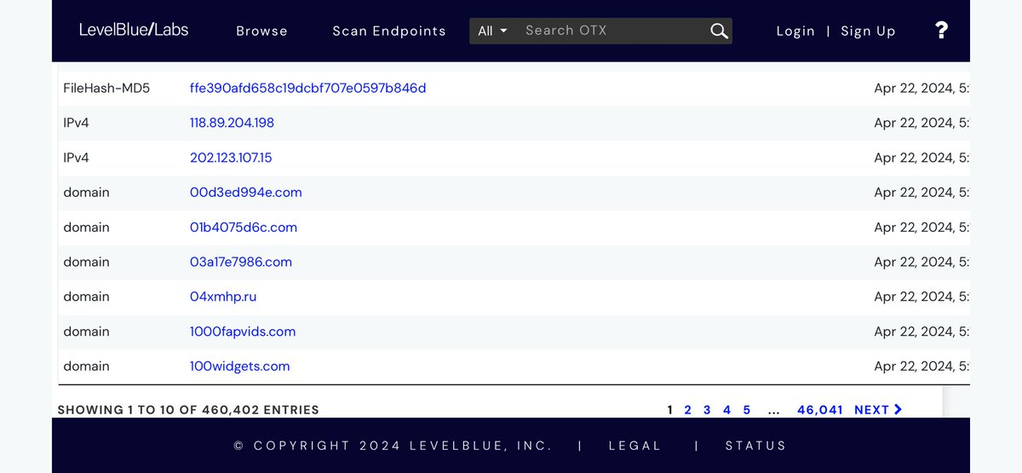Jump to last page 46,041

pyautogui.click(x=819, y=410)
